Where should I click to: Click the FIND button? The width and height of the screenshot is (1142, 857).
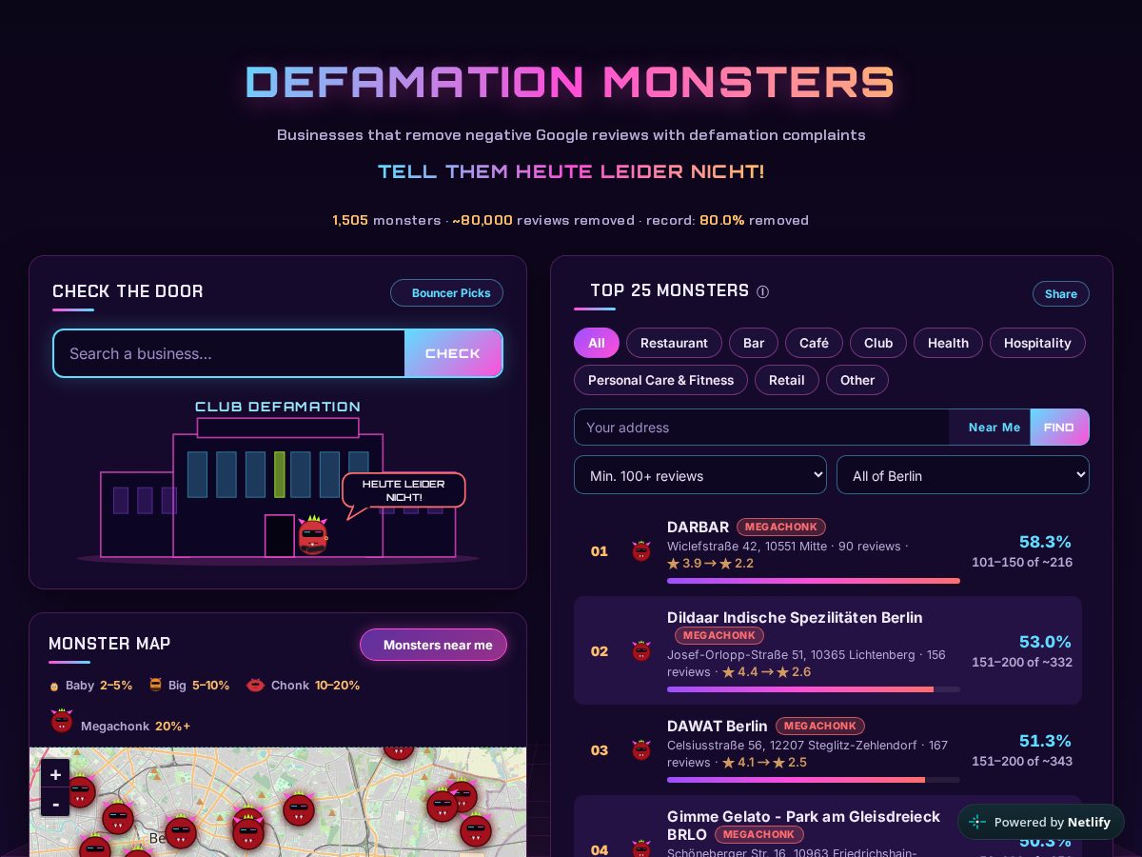pyautogui.click(x=1059, y=428)
